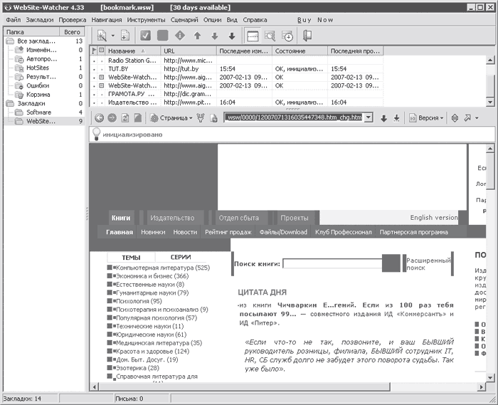The width and height of the screenshot is (498, 405).
Task: Select the Корзина folder
Action: click(x=38, y=95)
